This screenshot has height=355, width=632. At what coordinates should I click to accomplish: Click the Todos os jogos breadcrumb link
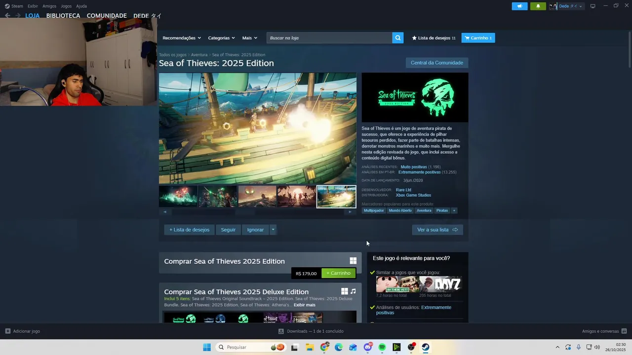(173, 55)
